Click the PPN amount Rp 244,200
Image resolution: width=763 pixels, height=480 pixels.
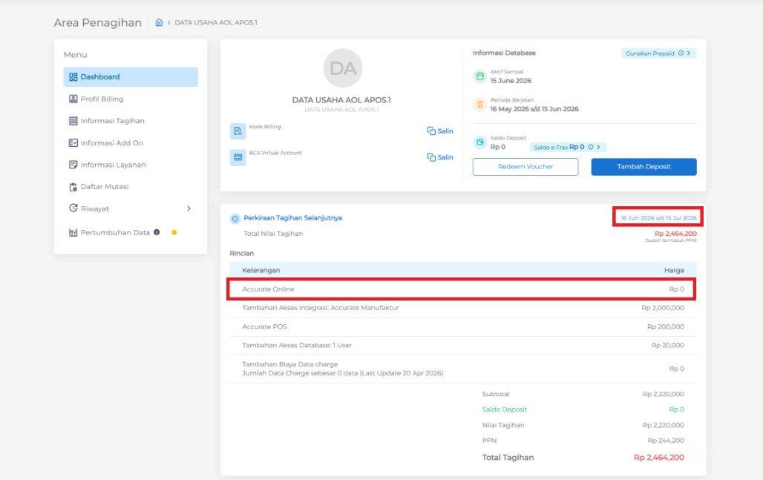[665, 441]
